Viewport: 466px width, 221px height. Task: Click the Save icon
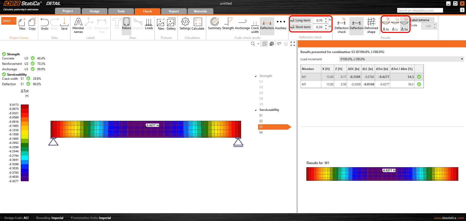coord(64,24)
